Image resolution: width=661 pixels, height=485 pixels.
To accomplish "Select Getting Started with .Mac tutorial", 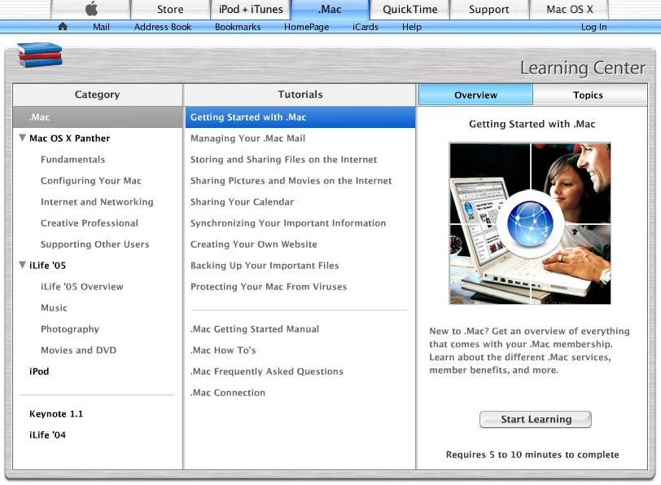I will pos(300,117).
